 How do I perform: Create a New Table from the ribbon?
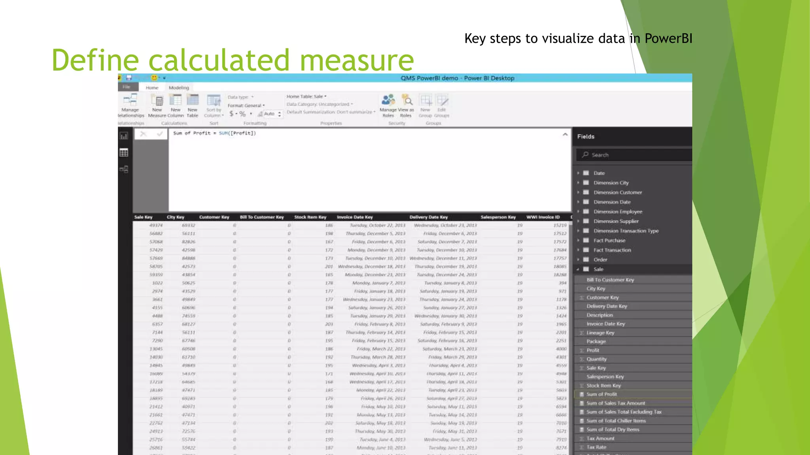point(193,106)
